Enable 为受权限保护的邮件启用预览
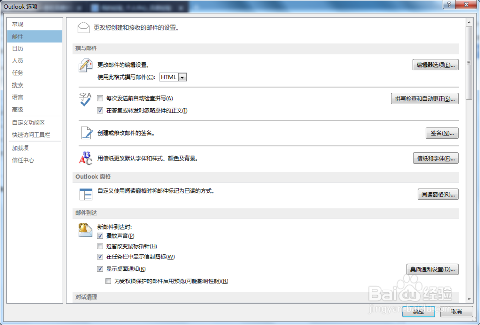480x325 pixels. point(108,281)
